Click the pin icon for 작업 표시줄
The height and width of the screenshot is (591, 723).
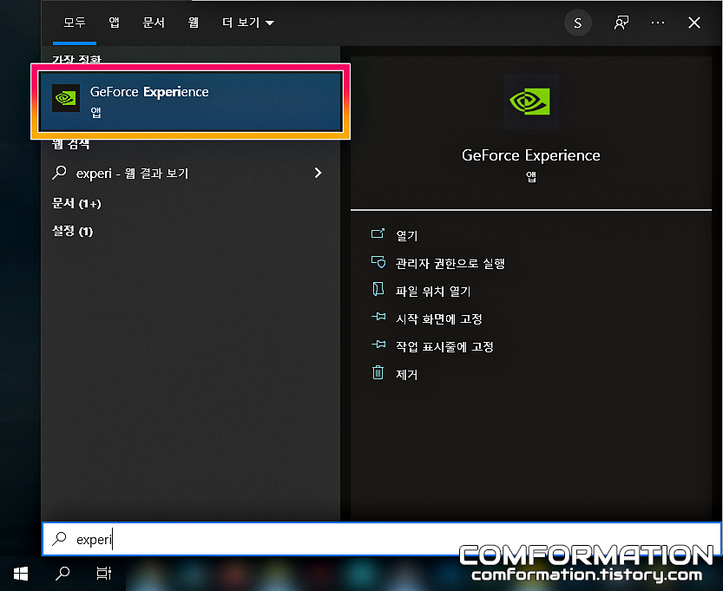[x=378, y=345]
